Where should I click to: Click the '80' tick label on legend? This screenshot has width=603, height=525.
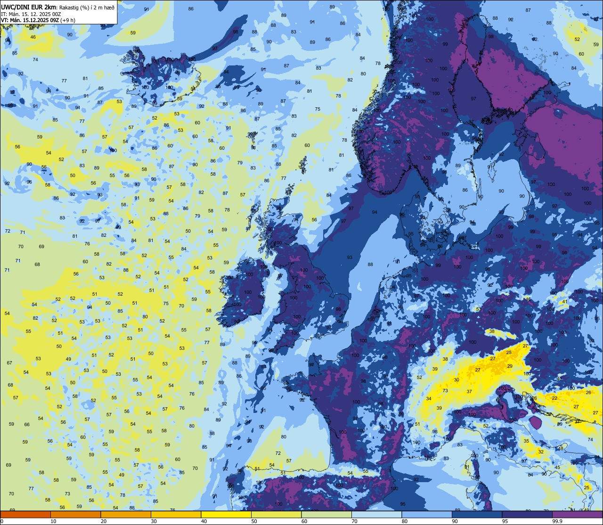click(x=405, y=521)
